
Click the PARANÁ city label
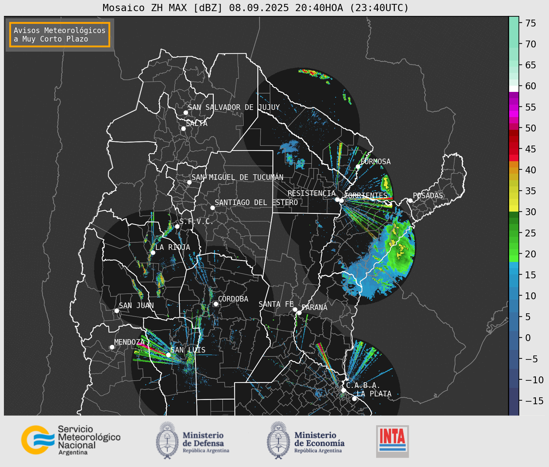click(314, 307)
